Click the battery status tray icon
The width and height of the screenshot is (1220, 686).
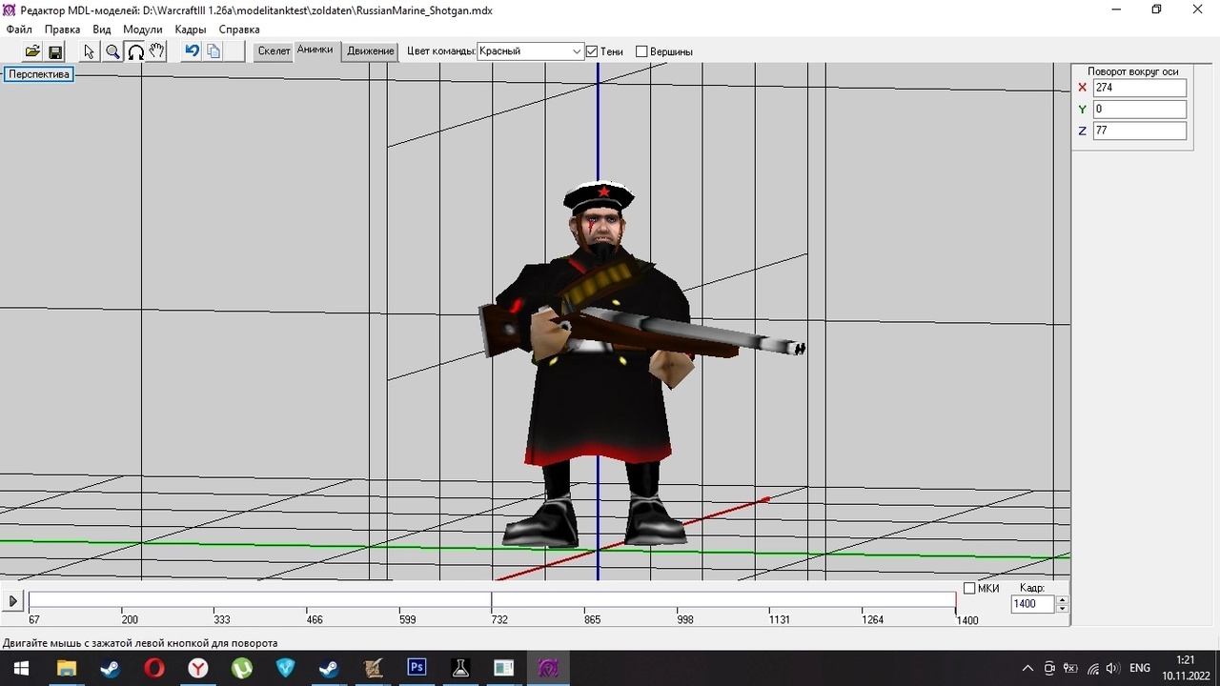[1070, 668]
